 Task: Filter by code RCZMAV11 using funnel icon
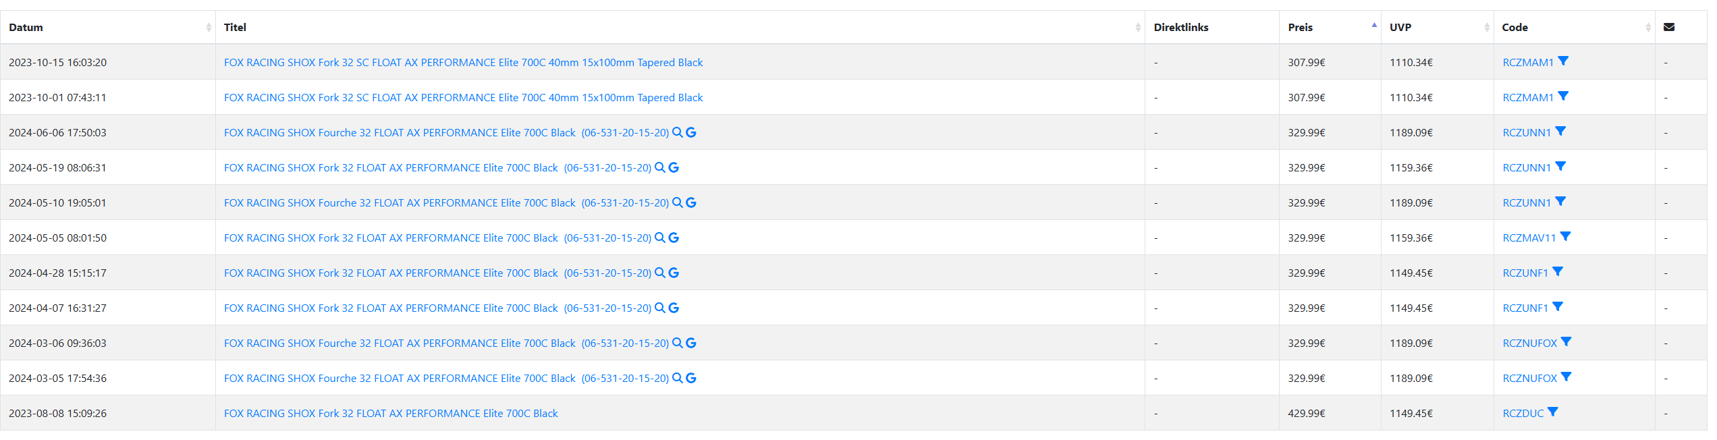click(x=1566, y=237)
